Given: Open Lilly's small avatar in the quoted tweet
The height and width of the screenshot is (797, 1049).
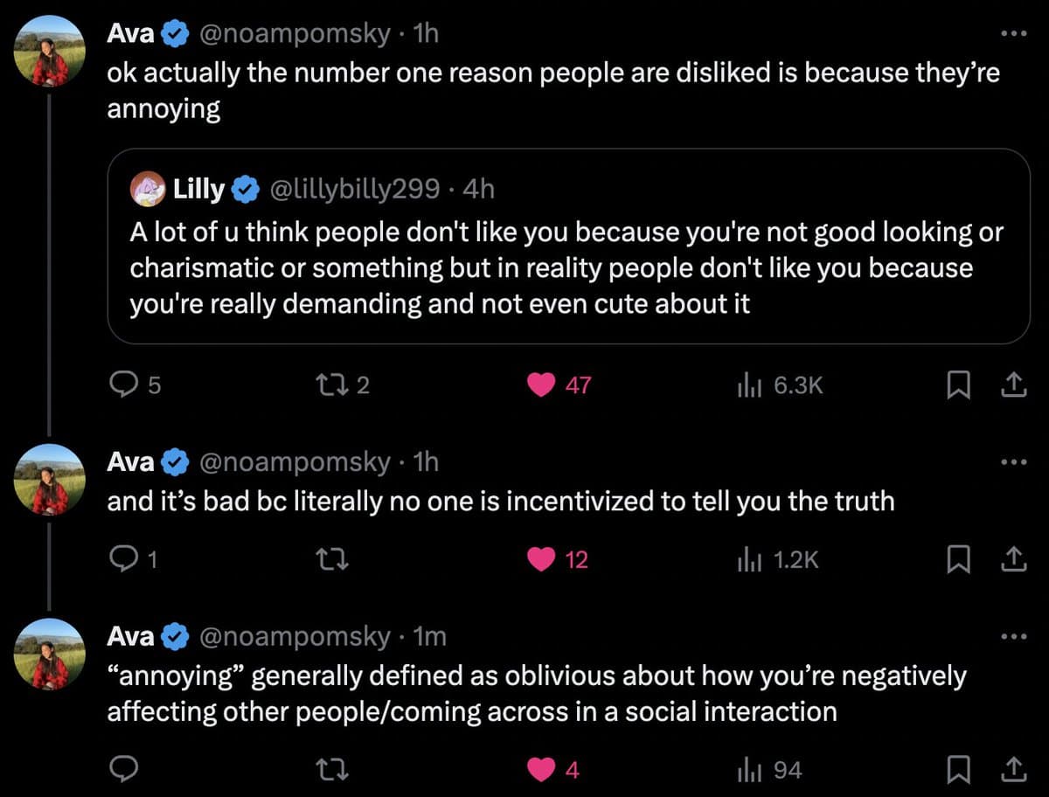Looking at the screenshot, I should [148, 188].
